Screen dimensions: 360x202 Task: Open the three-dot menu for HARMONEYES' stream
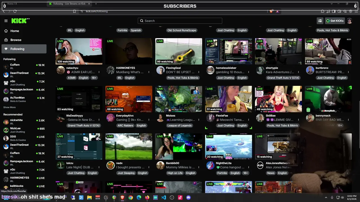click(149, 72)
